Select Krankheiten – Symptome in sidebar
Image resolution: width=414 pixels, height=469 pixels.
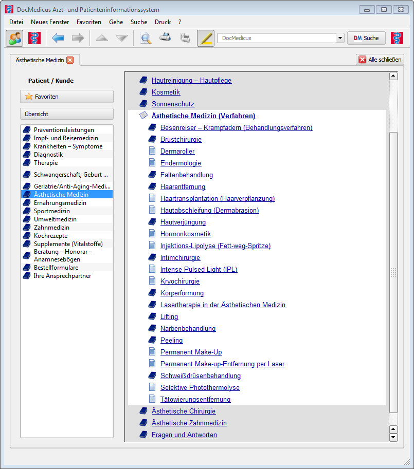67,146
